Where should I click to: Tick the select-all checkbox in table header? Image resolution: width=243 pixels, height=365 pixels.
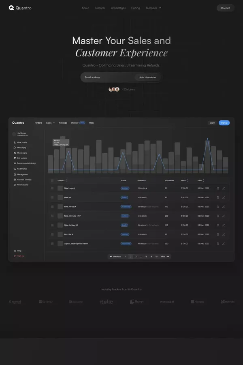[x=52, y=180]
